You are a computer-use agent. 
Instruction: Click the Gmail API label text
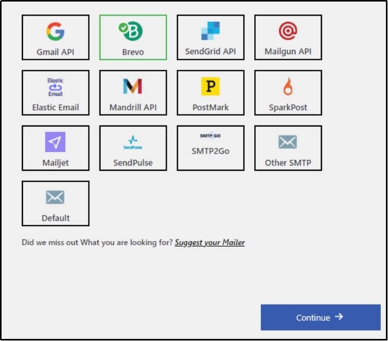[55, 52]
